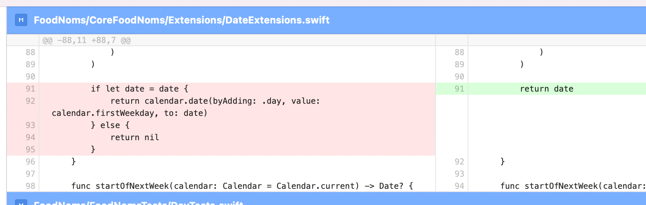Select line number 95 in left pane

click(x=30, y=149)
